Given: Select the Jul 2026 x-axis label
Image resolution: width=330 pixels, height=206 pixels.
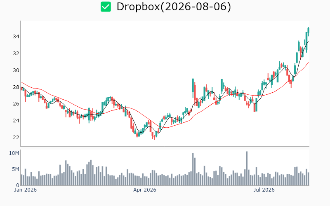Looking at the screenshot, I should tap(264, 190).
